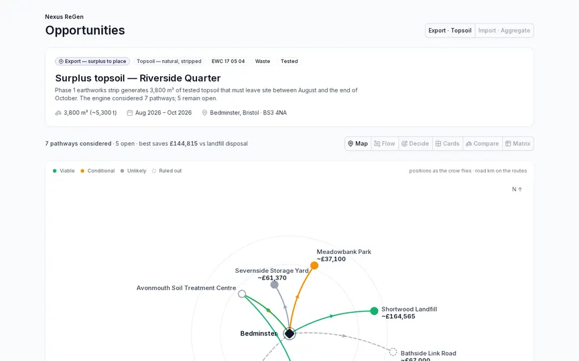Click the export arrow icon in badge

pos(61,61)
